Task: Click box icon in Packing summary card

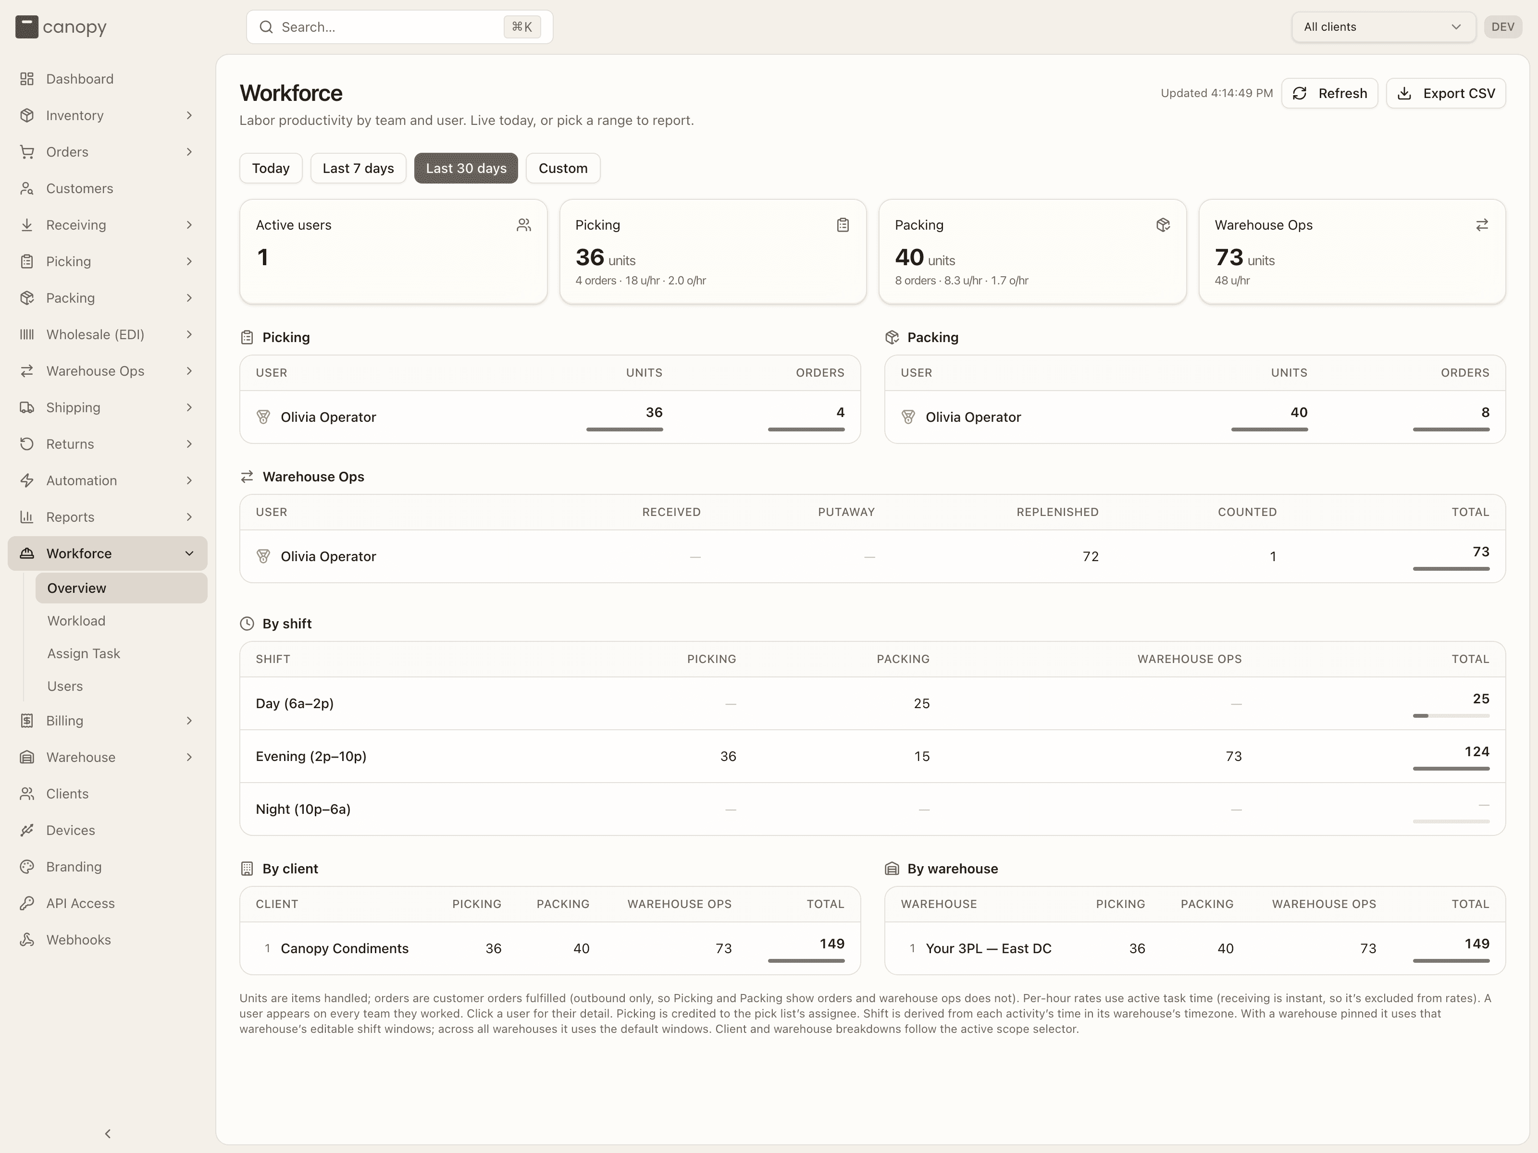Action: (1163, 225)
